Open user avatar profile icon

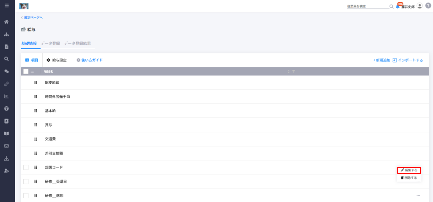(x=420, y=6)
